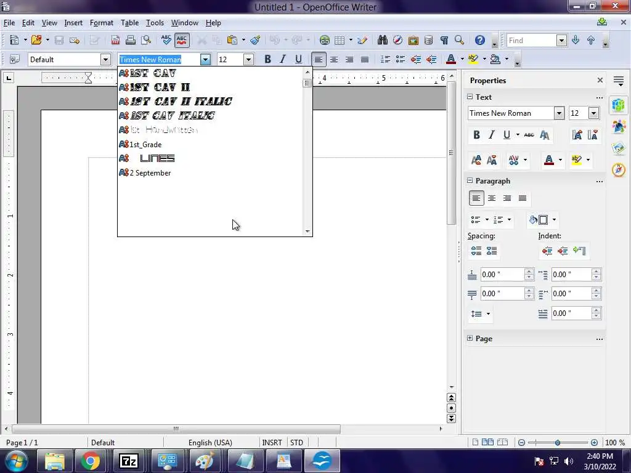631x473 pixels.
Task: Open a file with the folder icon
Action: coord(36,40)
